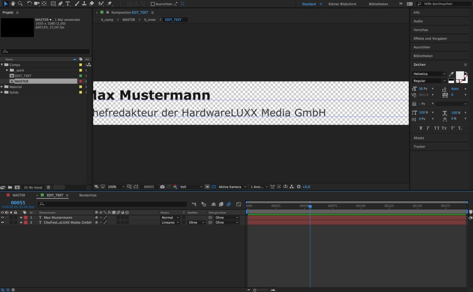Select the Eraser tool
Image resolution: width=473 pixels, height=292 pixels.
91,3
